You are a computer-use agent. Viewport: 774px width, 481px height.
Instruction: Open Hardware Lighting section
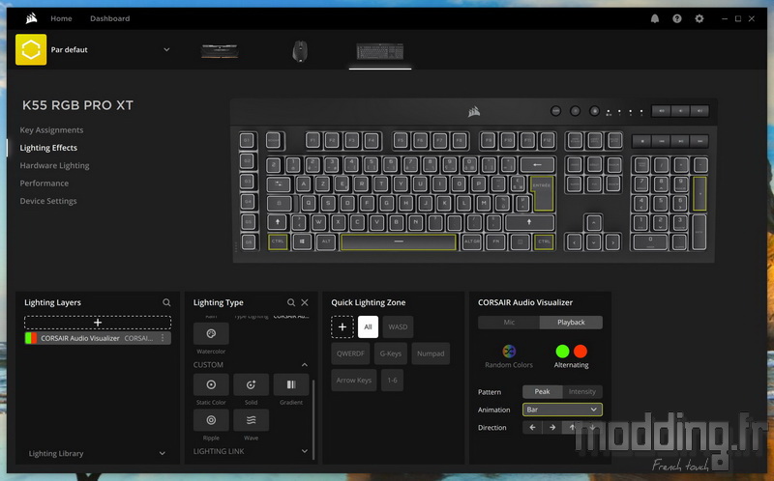click(54, 165)
